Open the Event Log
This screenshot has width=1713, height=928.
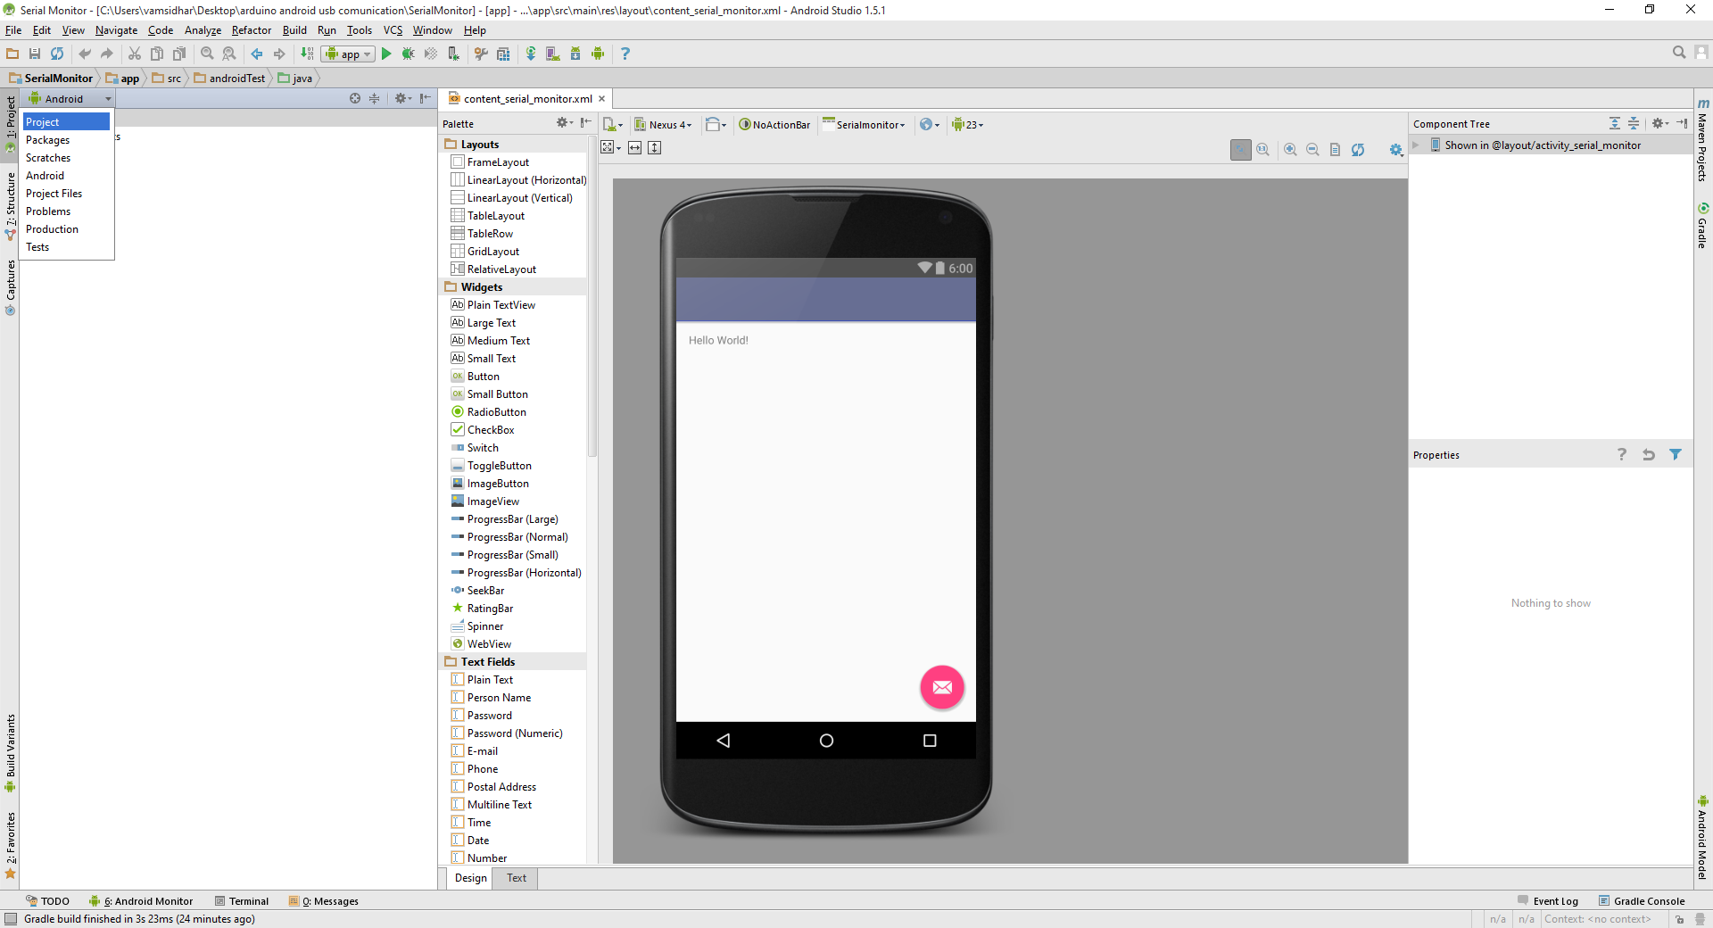1548,901
